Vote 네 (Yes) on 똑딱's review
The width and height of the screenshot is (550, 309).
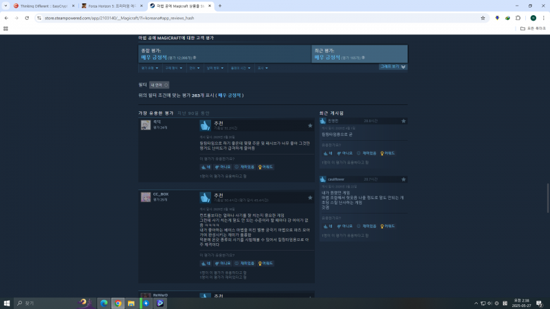(206, 167)
